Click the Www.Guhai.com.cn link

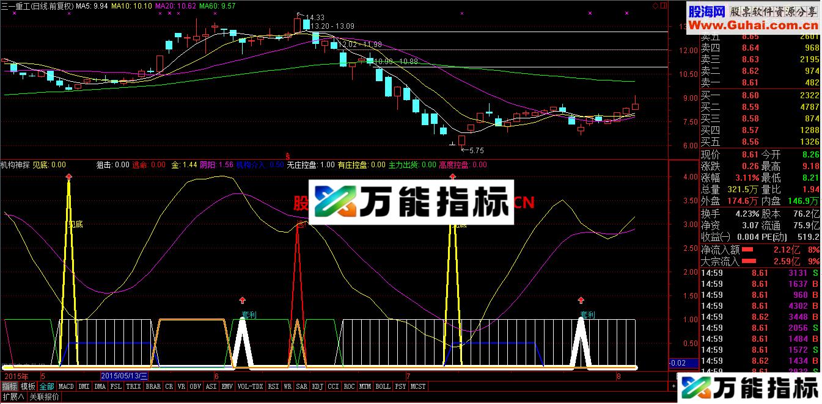pos(753,25)
